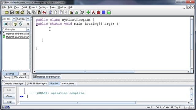
Task: Cut selection with the scissors icon
Action: [28, 12]
